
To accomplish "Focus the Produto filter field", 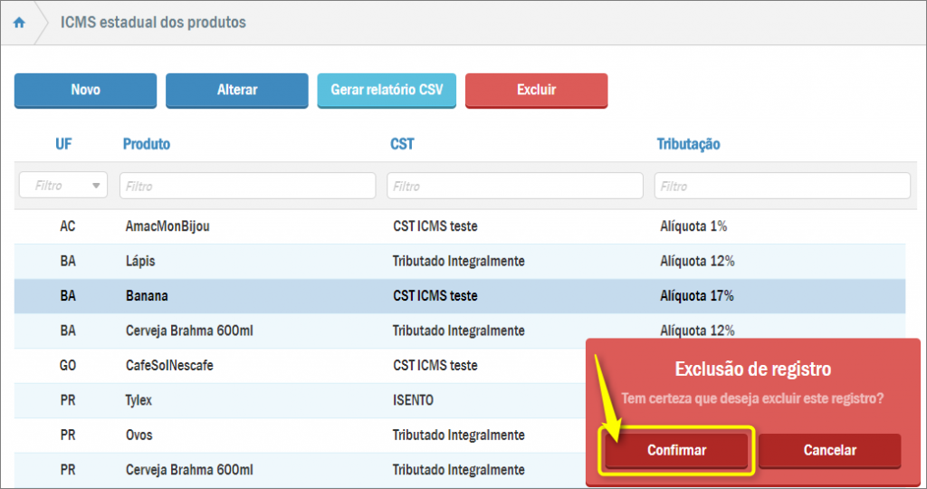I will point(247,186).
